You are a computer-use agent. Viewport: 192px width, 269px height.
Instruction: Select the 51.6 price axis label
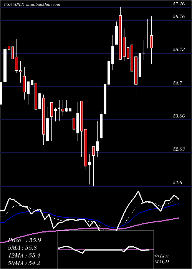click(x=177, y=183)
